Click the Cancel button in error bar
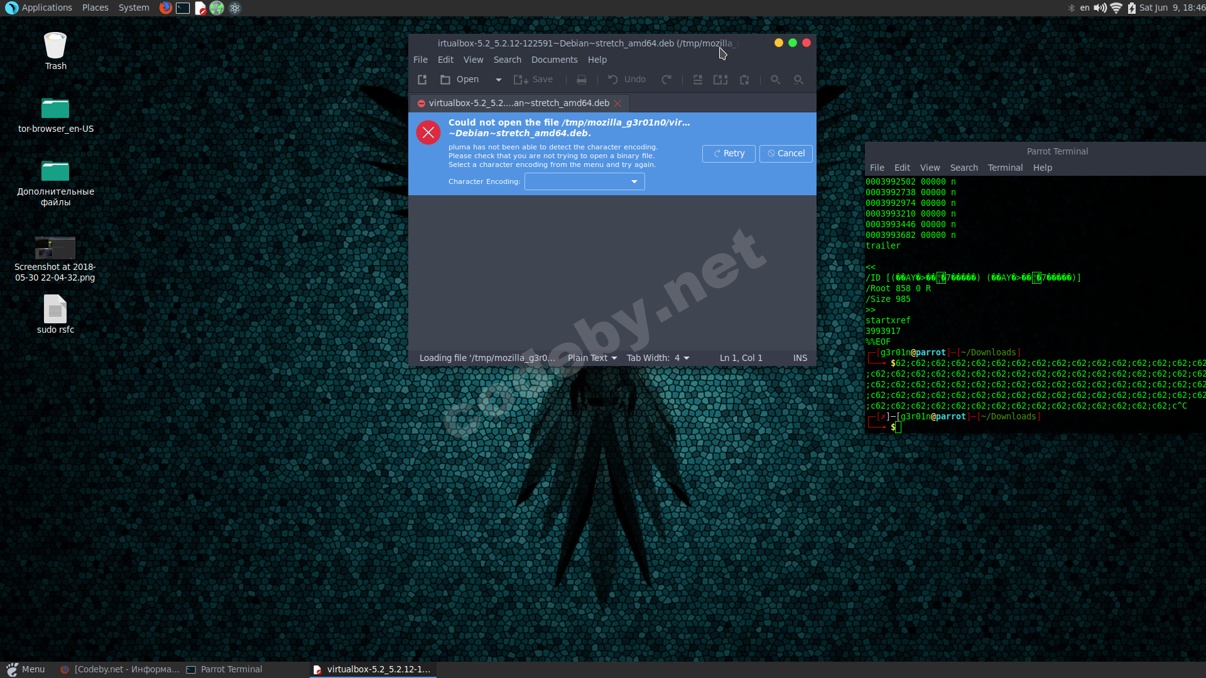 point(786,153)
